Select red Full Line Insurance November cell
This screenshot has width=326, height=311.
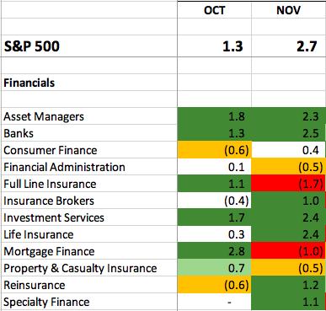288,184
